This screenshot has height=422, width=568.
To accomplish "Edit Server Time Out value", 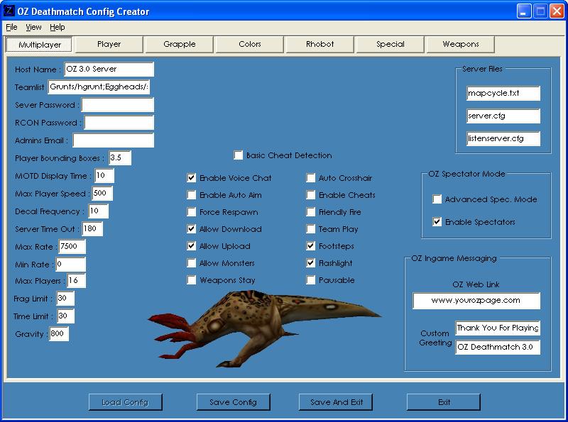I will tap(92, 229).
